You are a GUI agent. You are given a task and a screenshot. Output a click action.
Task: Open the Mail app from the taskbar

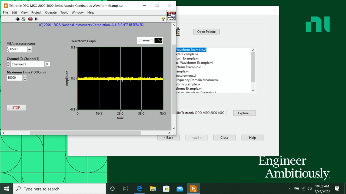point(180,189)
